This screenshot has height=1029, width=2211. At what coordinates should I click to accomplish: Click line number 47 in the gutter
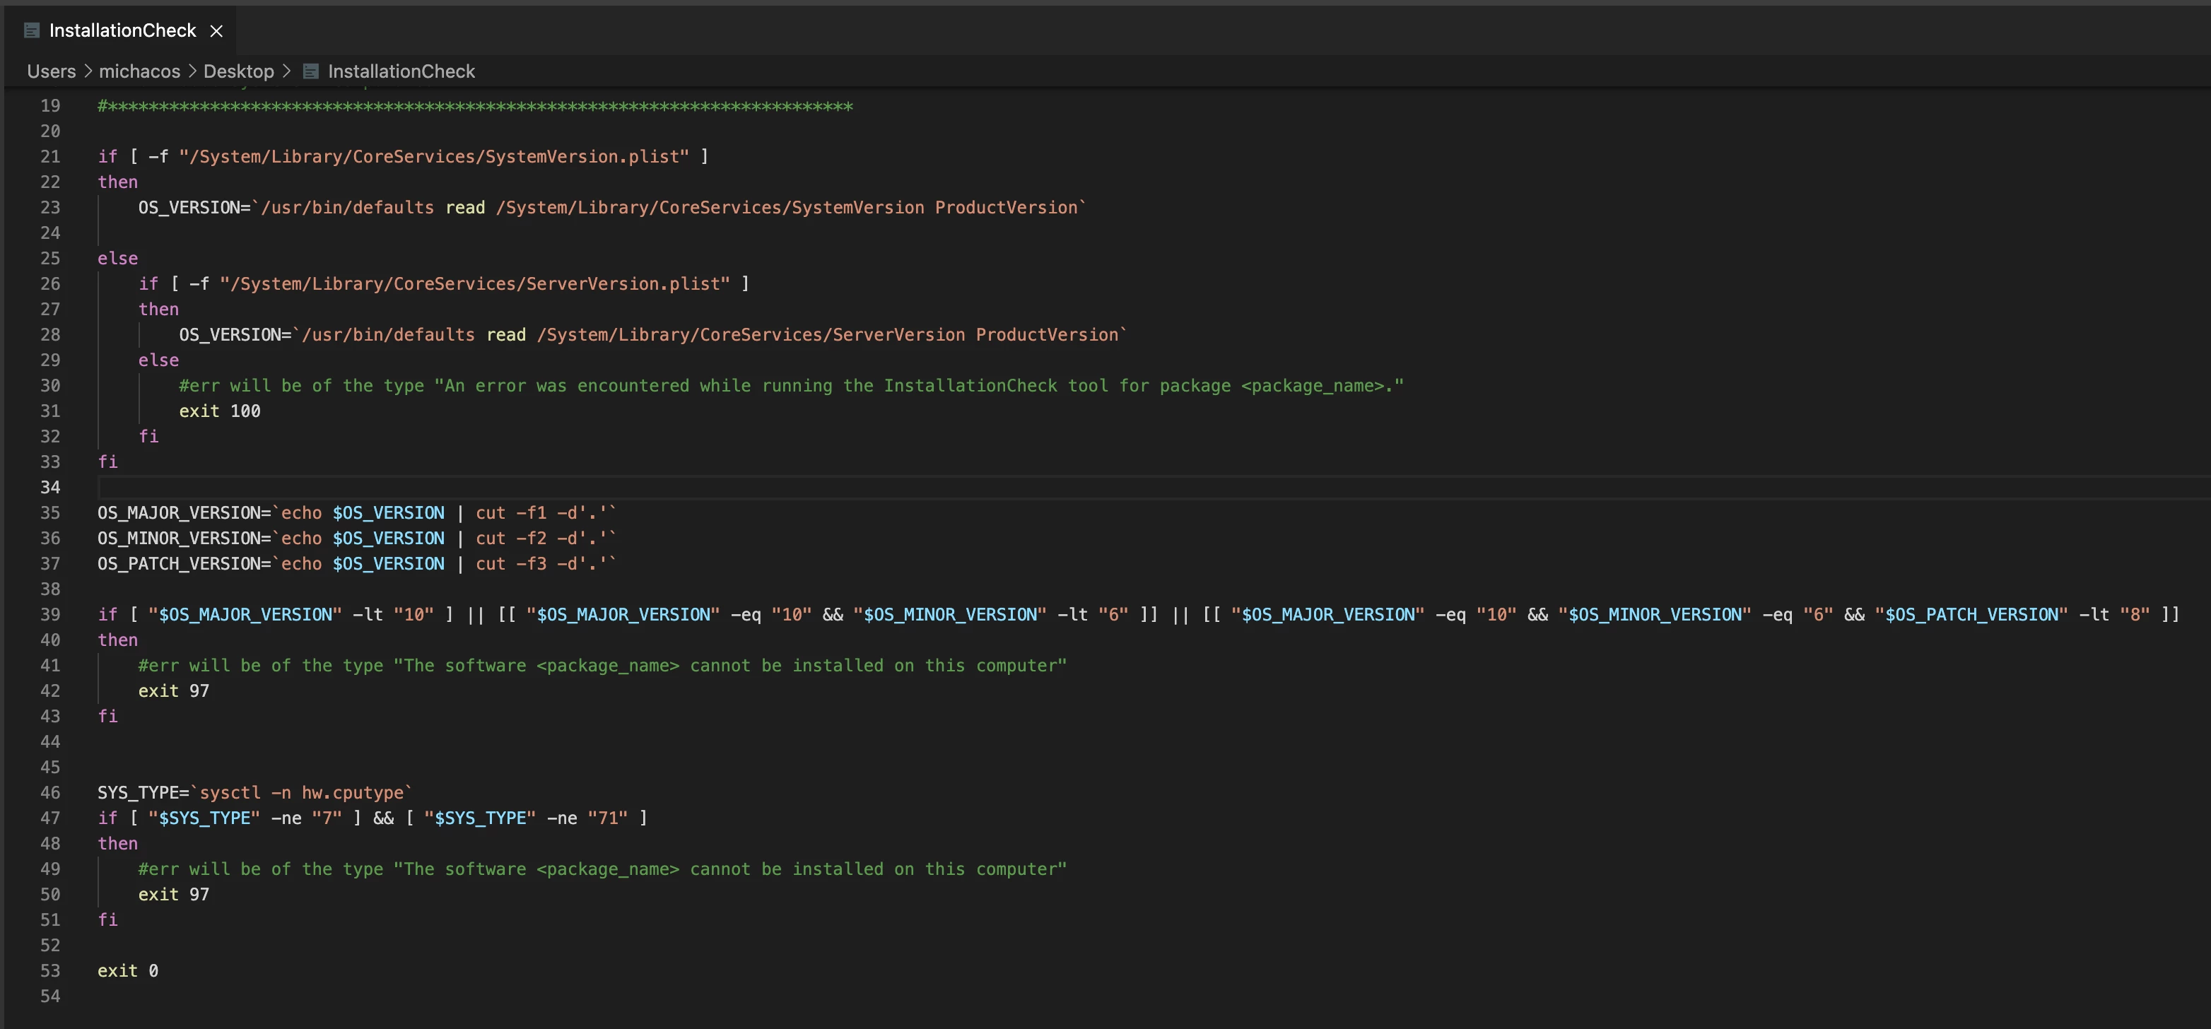51,818
